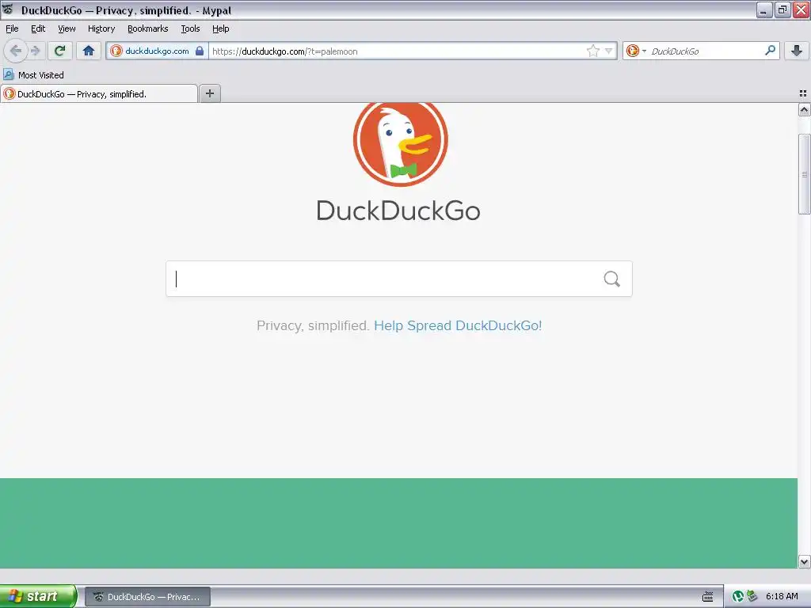Open search engine selector in search bar

(636, 51)
